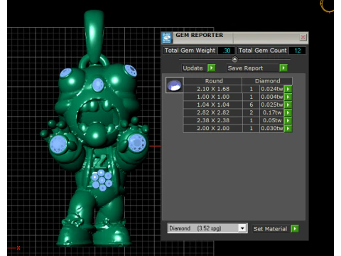Click the Gem Reporter panel icon
Screen dimensions: 341x256
[x=167, y=38]
